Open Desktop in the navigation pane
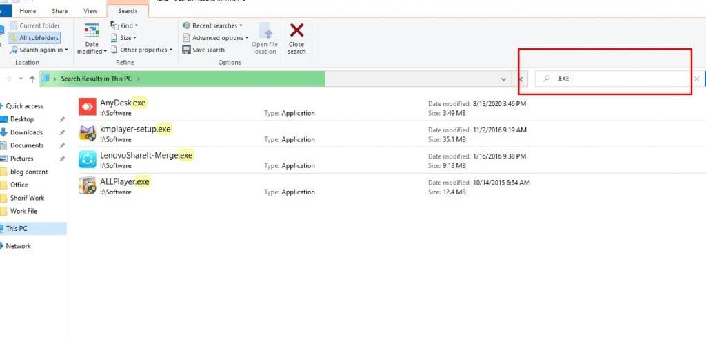 (22, 119)
